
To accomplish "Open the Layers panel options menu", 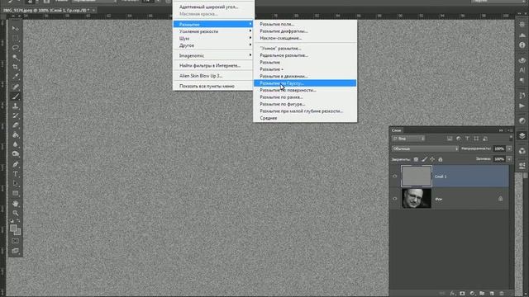I will click(510, 130).
